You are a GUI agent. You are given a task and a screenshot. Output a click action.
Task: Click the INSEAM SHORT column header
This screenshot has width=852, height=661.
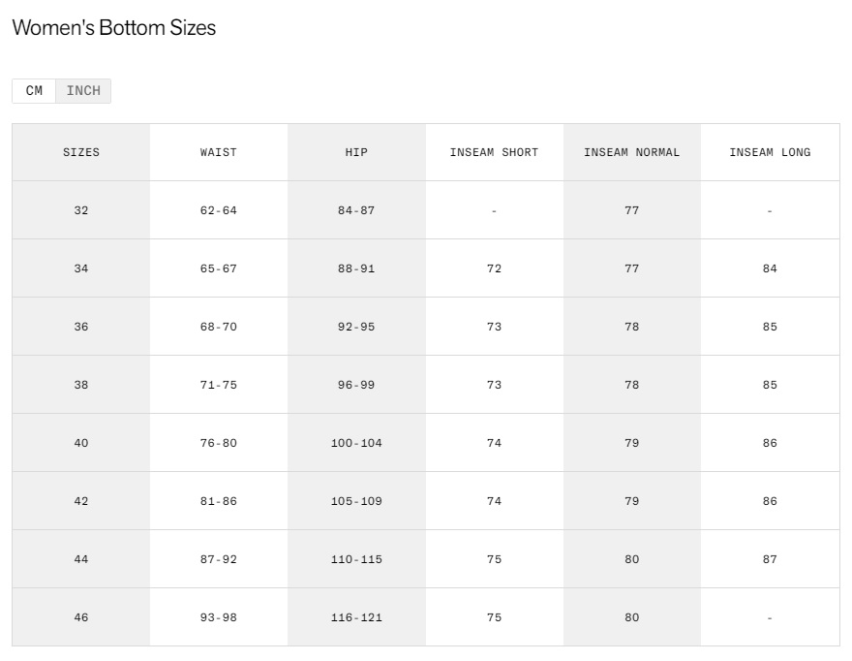point(494,152)
